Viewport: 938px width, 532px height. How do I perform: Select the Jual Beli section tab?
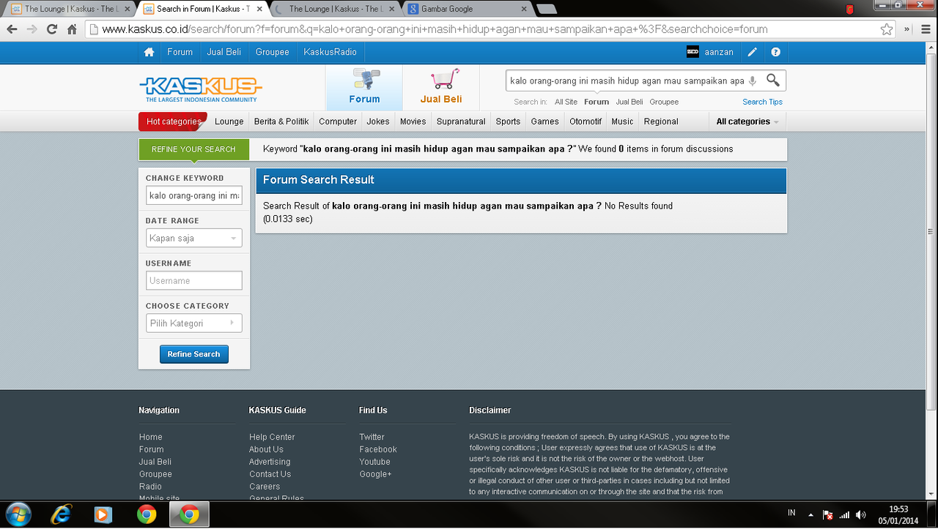(441, 88)
